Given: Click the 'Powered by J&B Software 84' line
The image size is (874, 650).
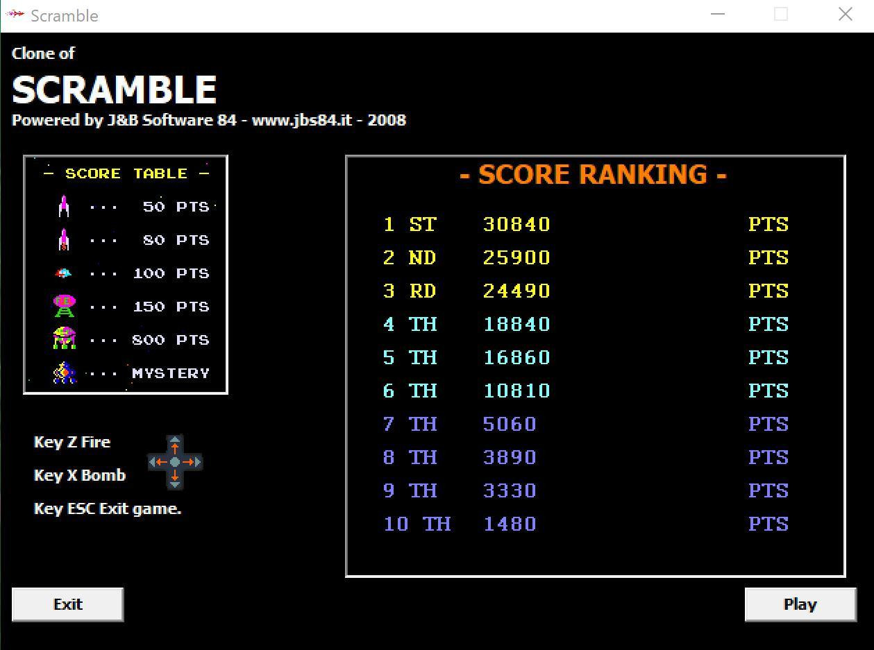Looking at the screenshot, I should [209, 120].
